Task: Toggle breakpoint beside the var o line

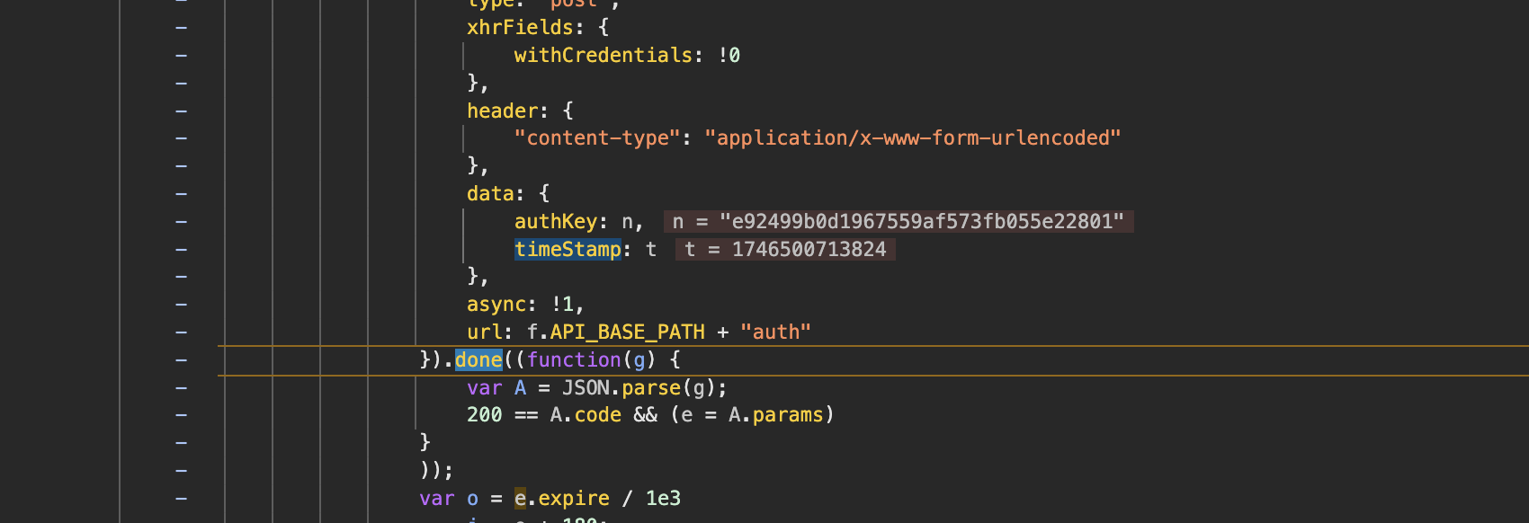Action: 182,499
